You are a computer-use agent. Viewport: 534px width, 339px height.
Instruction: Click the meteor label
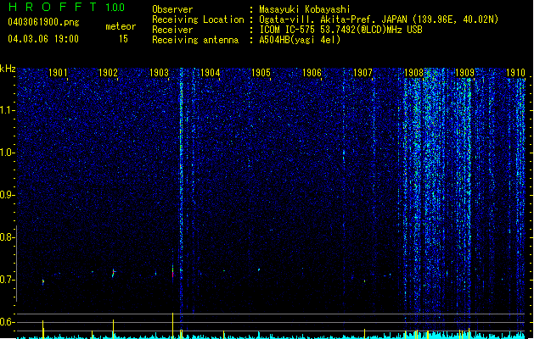tap(121, 26)
